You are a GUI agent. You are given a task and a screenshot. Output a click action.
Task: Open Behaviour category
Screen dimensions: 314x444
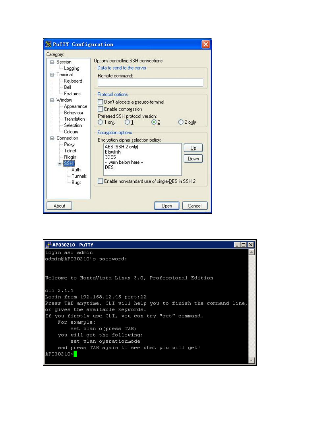(74, 112)
